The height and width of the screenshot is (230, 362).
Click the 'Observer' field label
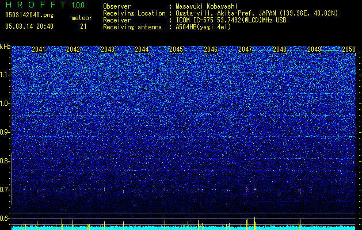pos(117,6)
